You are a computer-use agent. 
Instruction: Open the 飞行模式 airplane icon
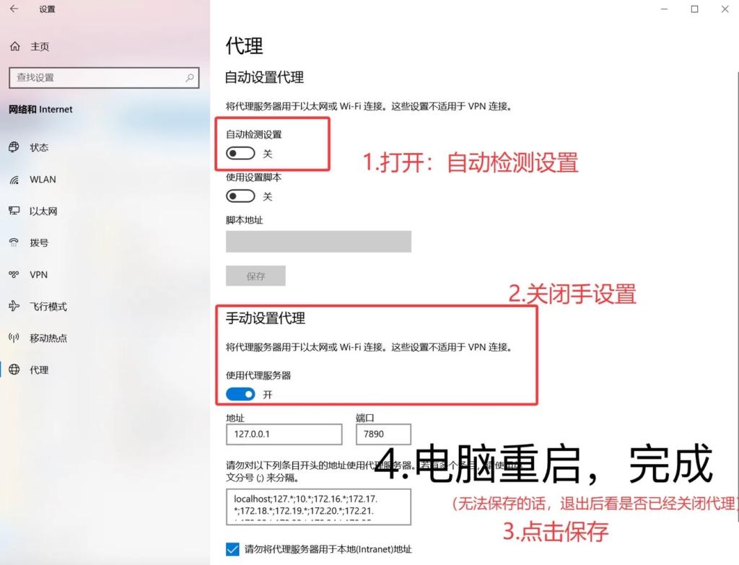pos(14,306)
